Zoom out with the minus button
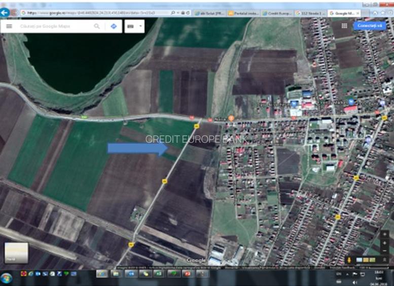This screenshot has height=286, width=394. click(384, 251)
